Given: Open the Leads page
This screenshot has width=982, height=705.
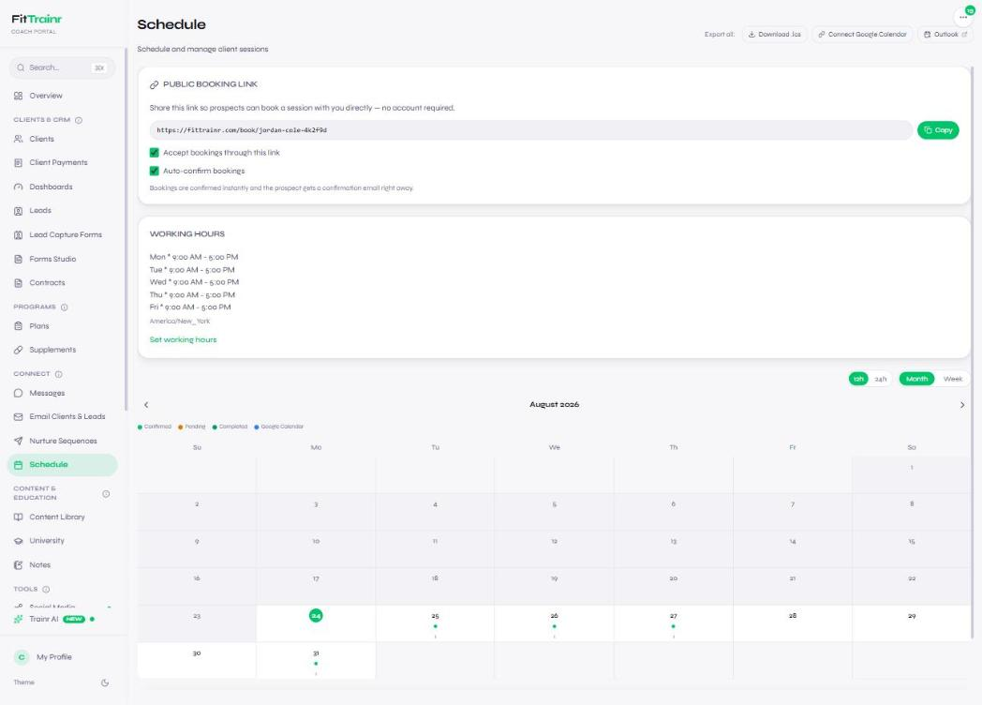Looking at the screenshot, I should [62, 211].
